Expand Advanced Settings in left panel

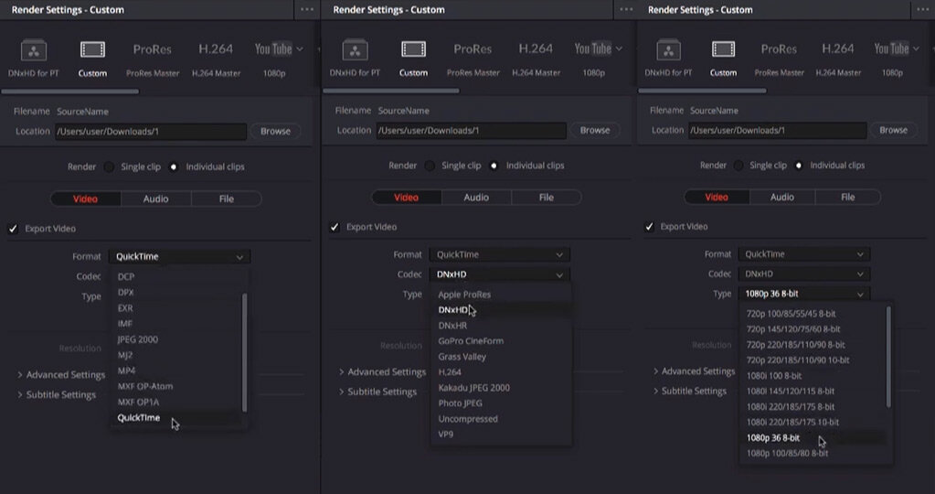pos(61,375)
